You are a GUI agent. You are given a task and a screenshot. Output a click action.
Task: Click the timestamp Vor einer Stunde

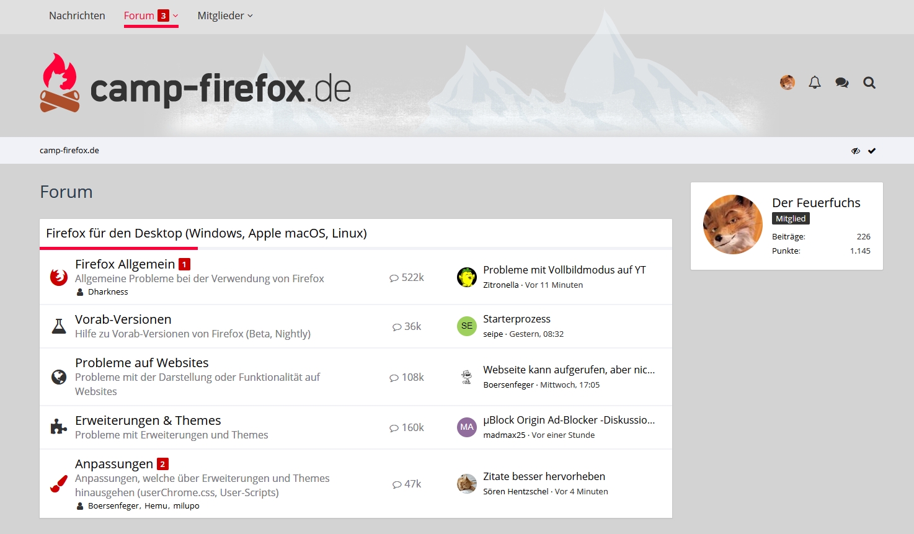tap(563, 435)
